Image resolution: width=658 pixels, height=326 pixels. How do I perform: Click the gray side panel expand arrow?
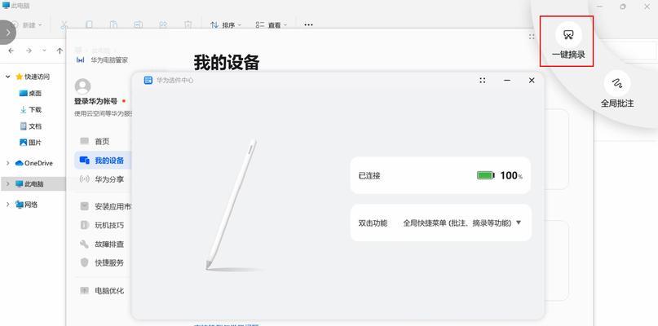coord(7,32)
